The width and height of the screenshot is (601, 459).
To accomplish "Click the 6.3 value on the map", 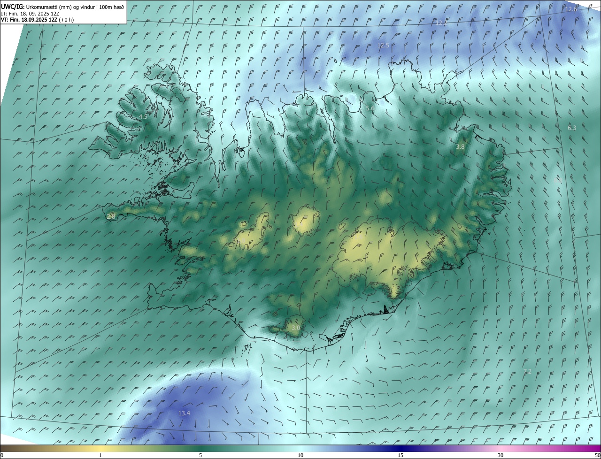I will point(571,128).
